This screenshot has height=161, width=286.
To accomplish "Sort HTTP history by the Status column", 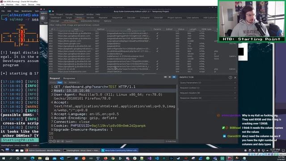I will (x=181, y=29).
